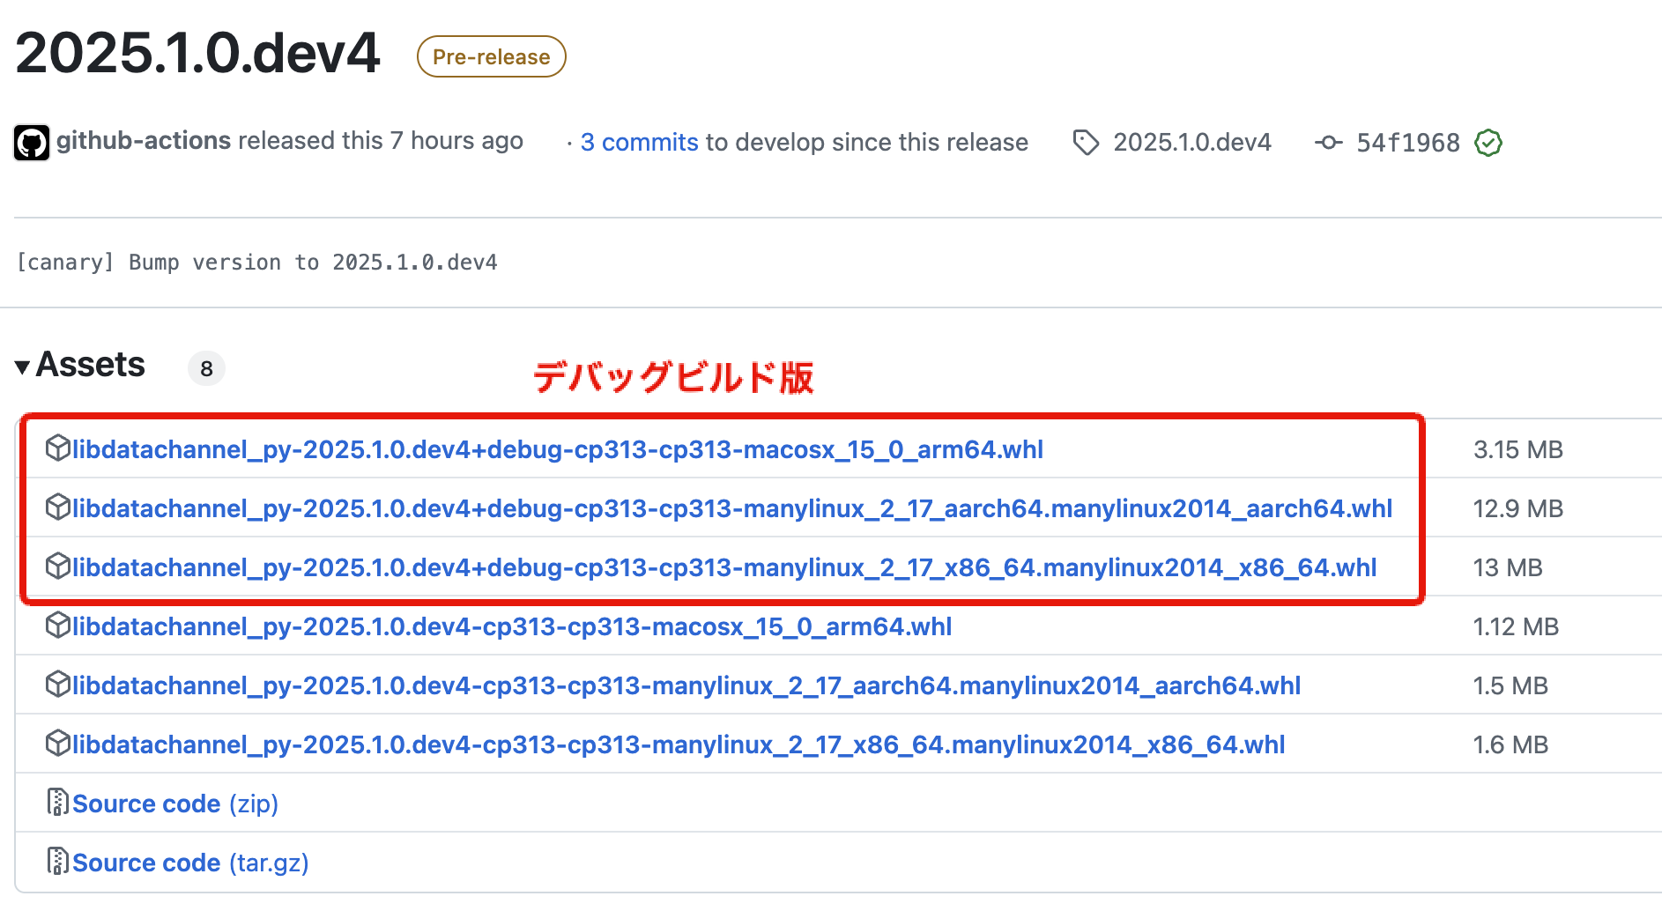The width and height of the screenshot is (1662, 911).
Task: Download non-debug manylinux x86_64 wheel
Action: (678, 744)
